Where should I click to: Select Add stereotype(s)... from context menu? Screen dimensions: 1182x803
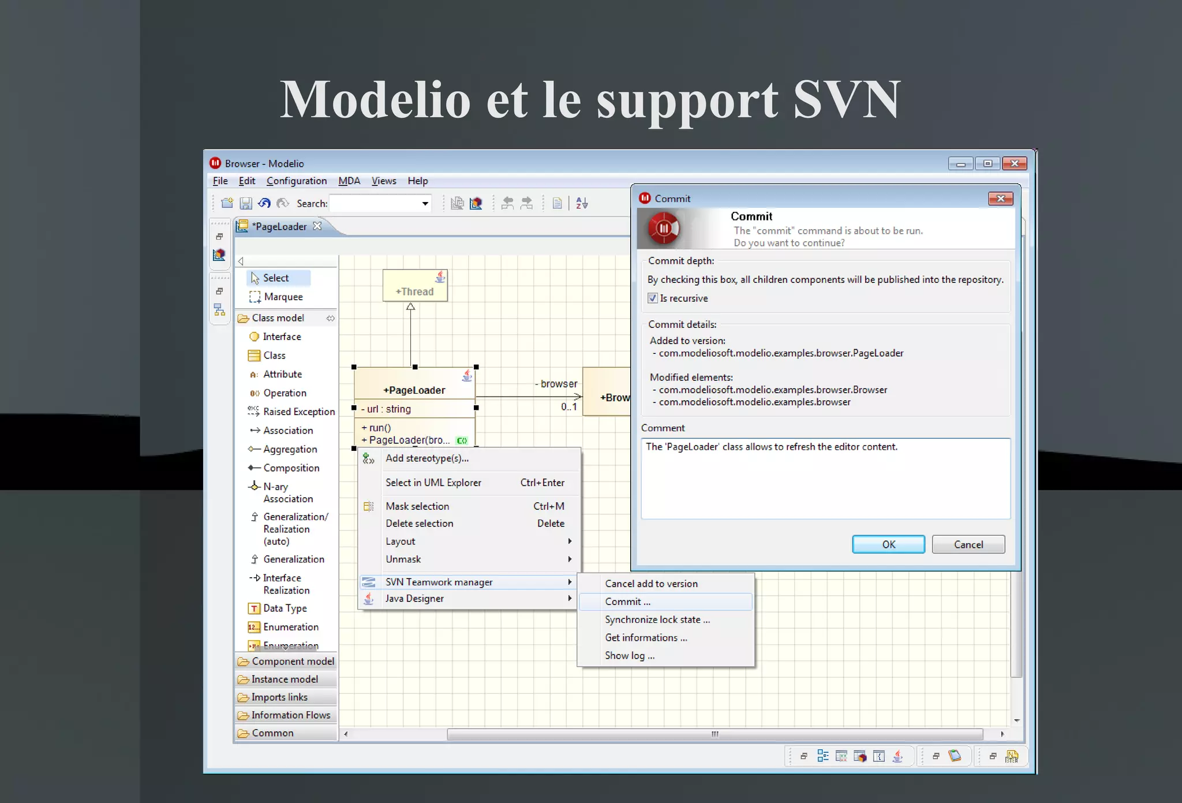point(469,458)
